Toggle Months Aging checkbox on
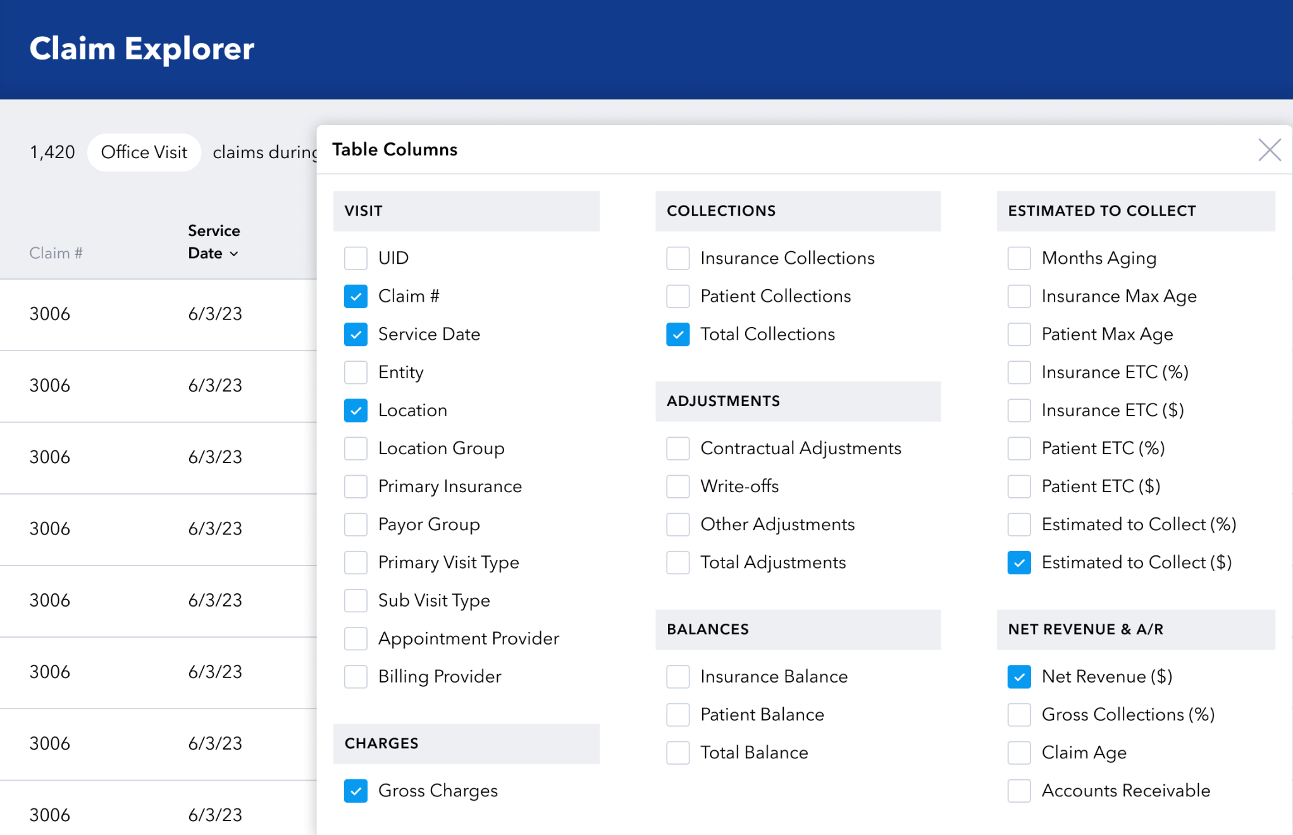The height and width of the screenshot is (835, 1293). (x=1018, y=258)
